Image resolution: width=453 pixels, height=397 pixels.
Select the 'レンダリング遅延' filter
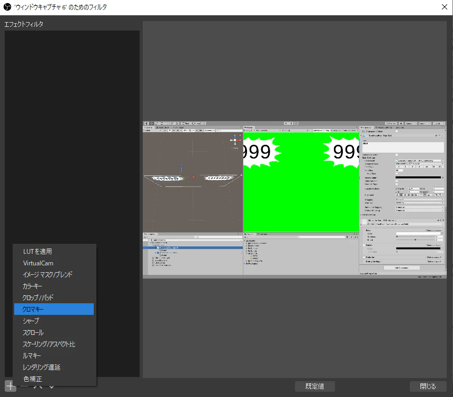54,368
